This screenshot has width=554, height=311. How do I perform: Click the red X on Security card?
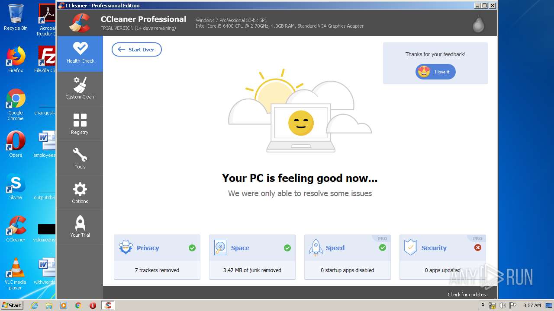(478, 248)
